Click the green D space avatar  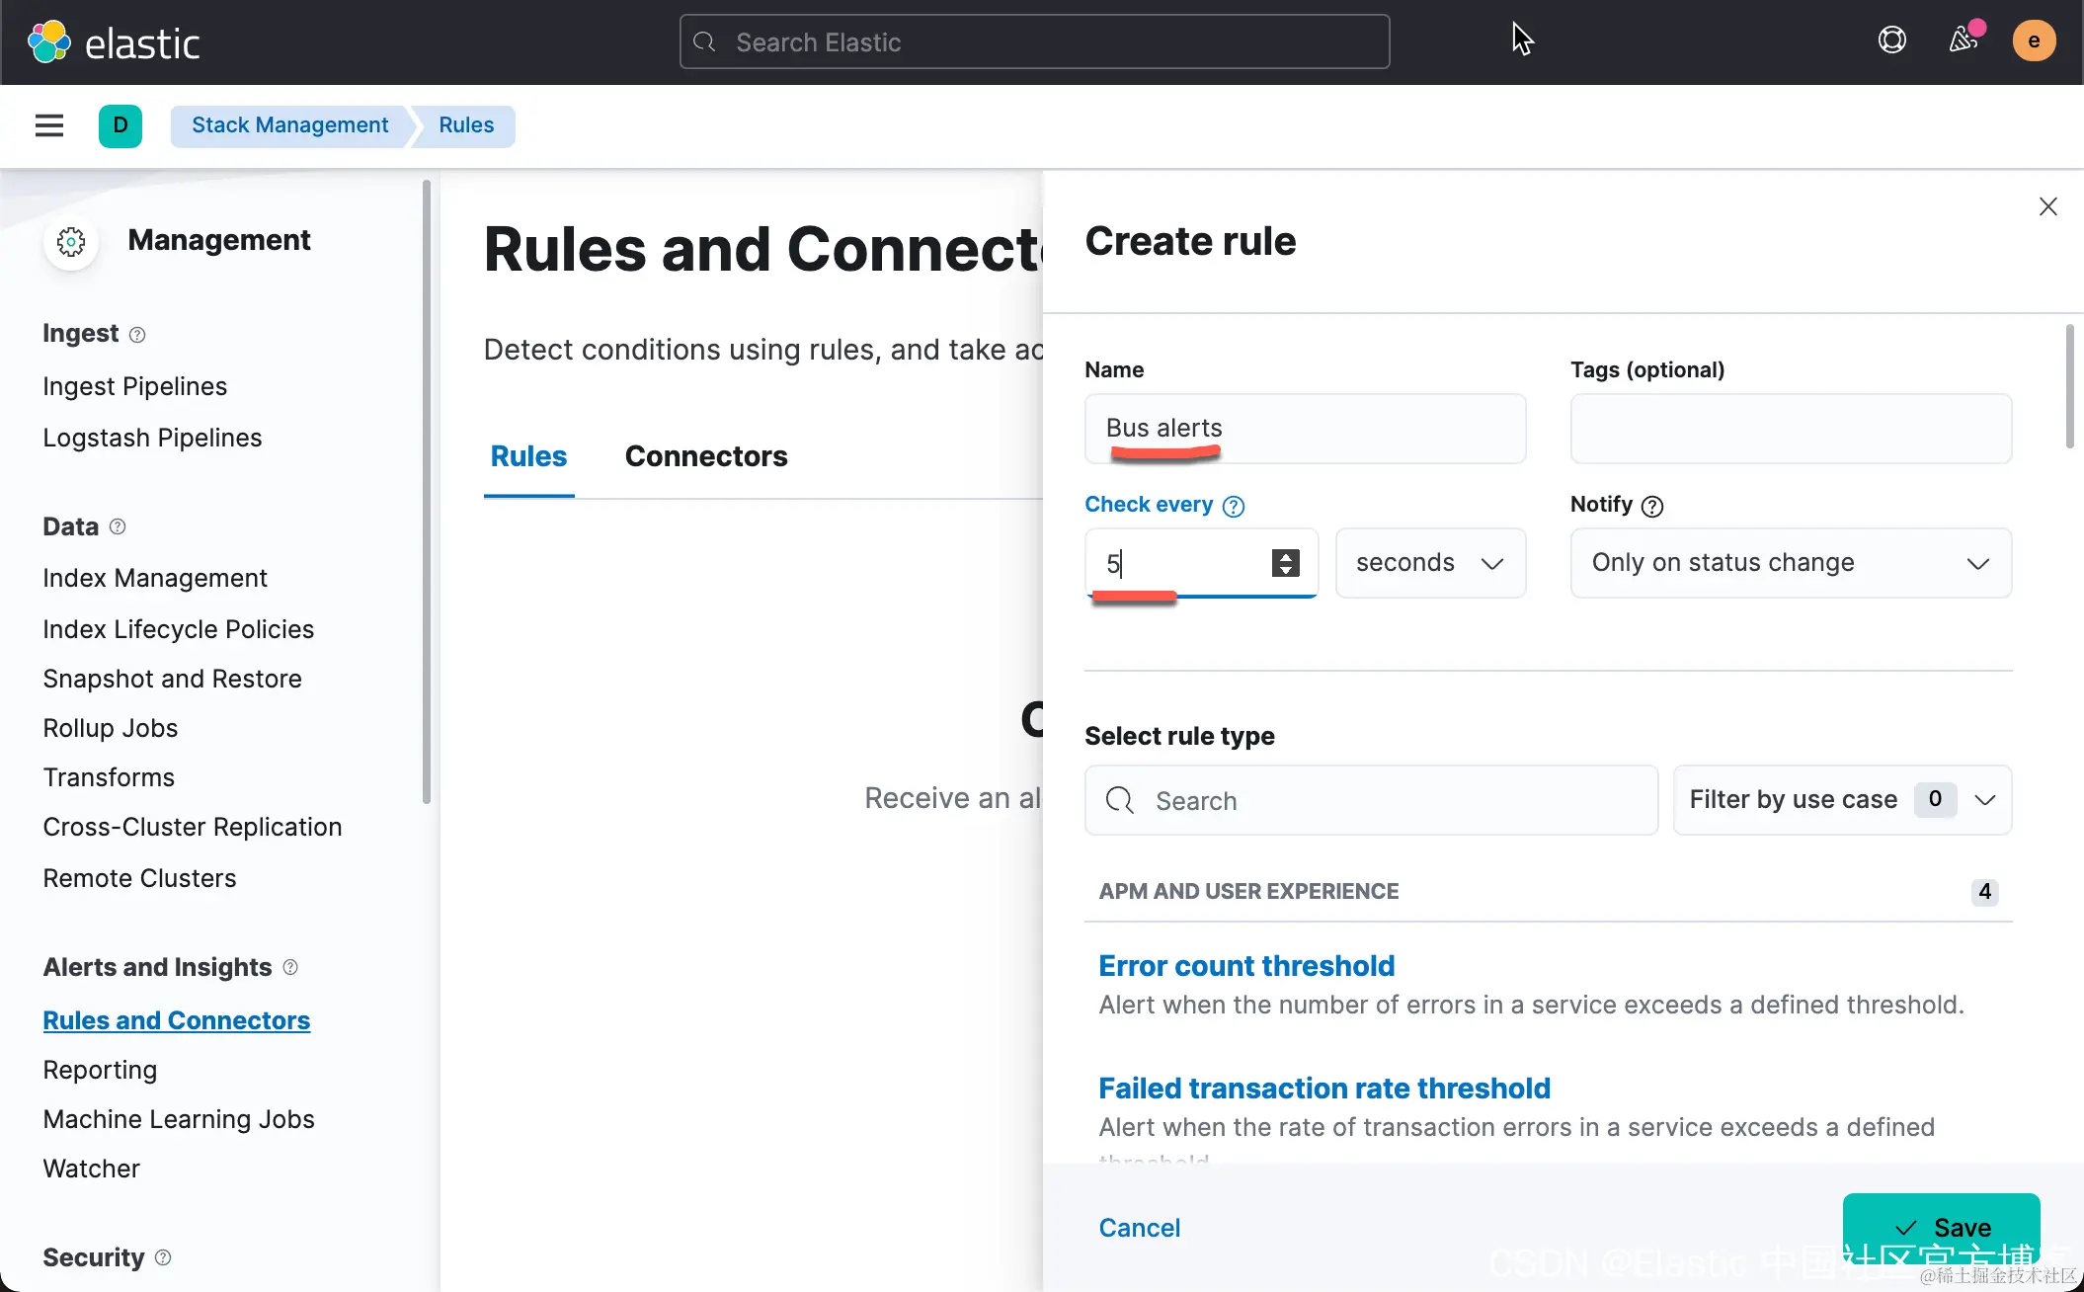coord(120,125)
